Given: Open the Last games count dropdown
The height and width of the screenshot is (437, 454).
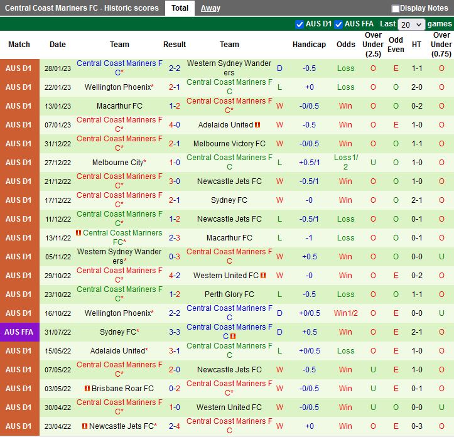Looking at the screenshot, I should point(411,24).
